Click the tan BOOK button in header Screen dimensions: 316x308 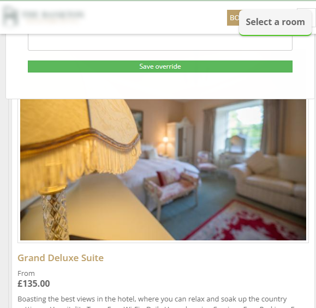233,17
